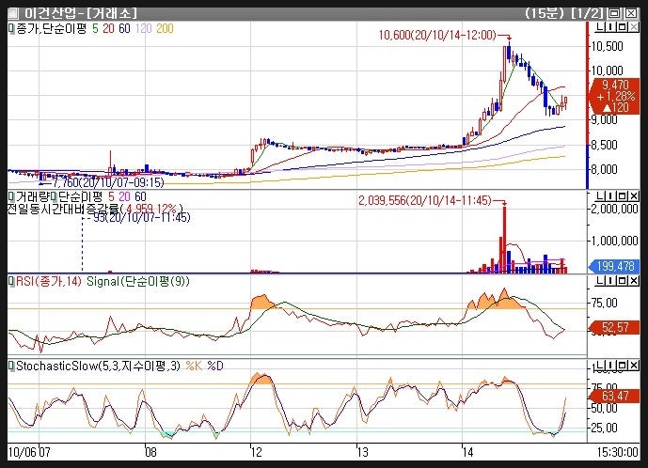
Task: Click the 75.00 RSI axis label
Action: [x=605, y=304]
